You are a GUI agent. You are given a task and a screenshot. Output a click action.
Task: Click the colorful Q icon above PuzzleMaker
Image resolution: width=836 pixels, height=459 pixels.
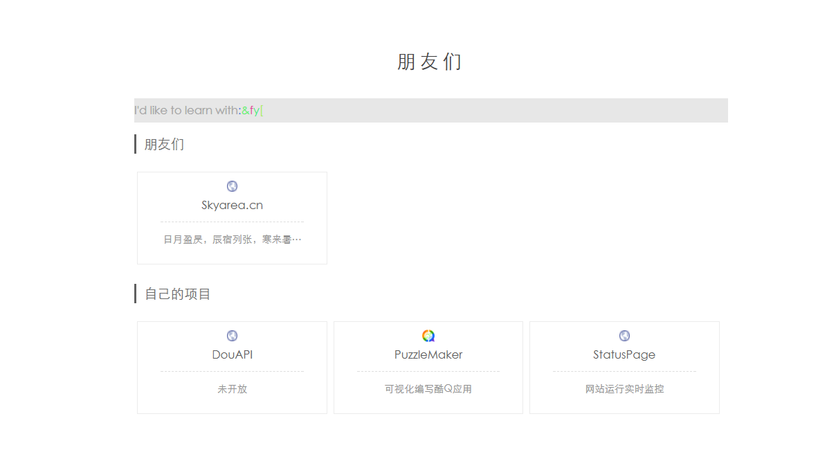pyautogui.click(x=428, y=336)
